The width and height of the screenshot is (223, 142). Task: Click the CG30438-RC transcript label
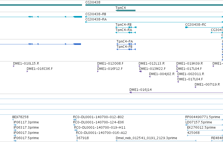(196, 25)
